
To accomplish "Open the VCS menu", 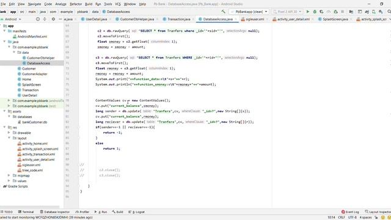I will click(x=118, y=4).
